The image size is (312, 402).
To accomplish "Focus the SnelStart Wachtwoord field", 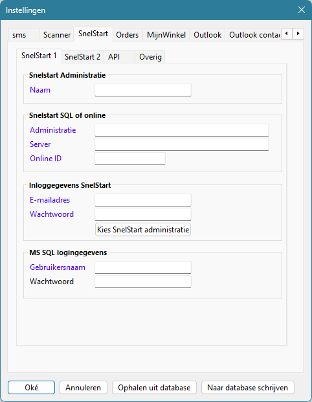I will pos(143,214).
